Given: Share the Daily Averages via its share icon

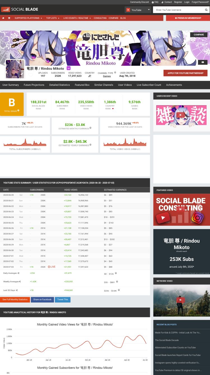Looking at the screenshot, I should tap(18, 273).
